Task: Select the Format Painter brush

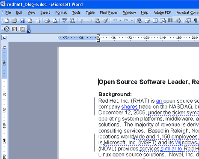Action: pos(105,21)
